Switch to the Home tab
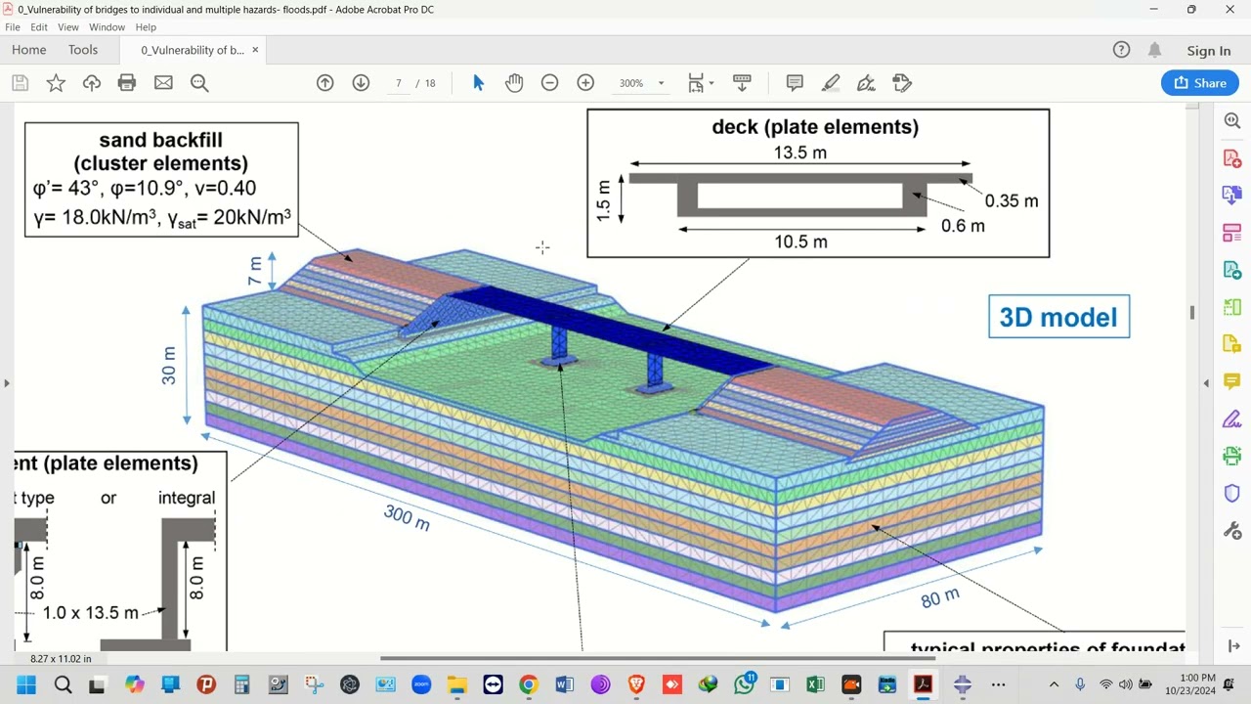The image size is (1251, 704). [29, 50]
